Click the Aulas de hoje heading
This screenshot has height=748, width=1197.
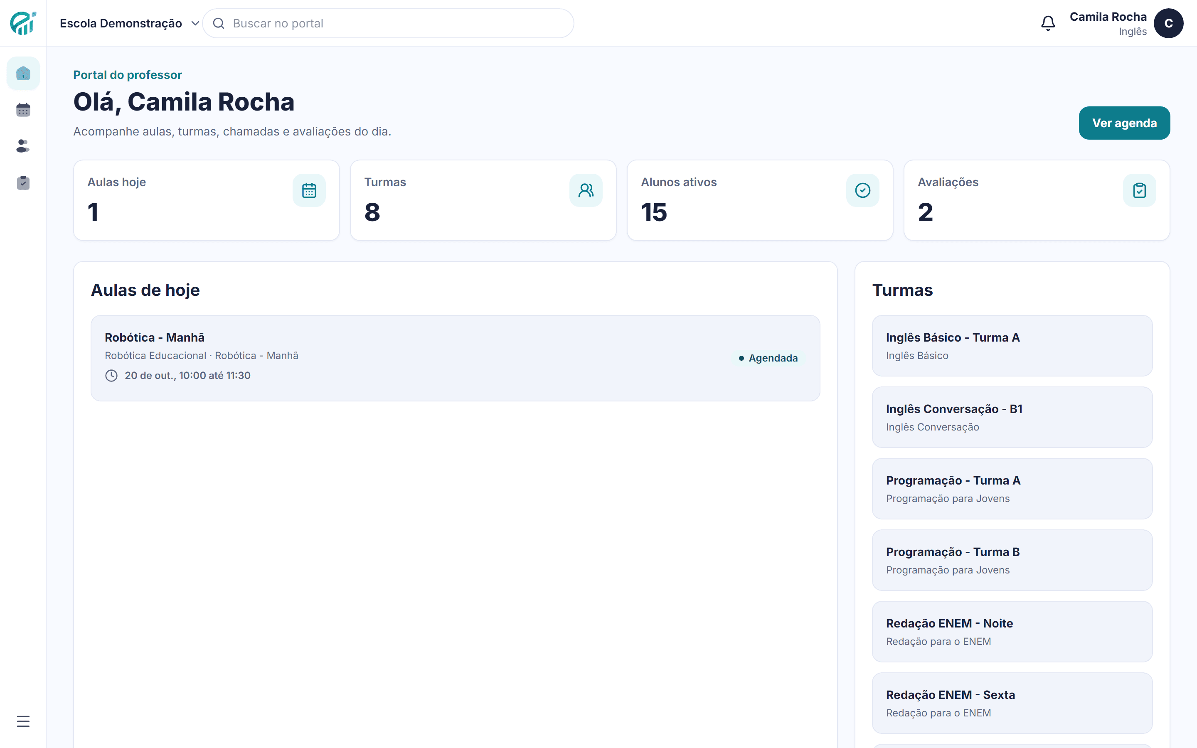145,290
